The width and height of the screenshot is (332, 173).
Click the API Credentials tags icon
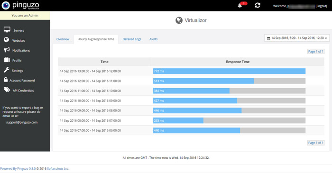point(7,90)
